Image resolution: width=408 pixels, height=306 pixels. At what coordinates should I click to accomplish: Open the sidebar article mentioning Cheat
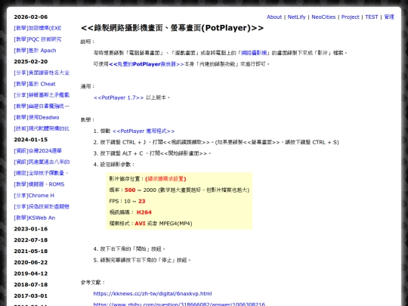[x=35, y=84]
